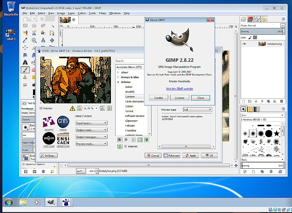Update G'MIC filters from internet
This screenshot has width=292, height=213.
[x=120, y=146]
